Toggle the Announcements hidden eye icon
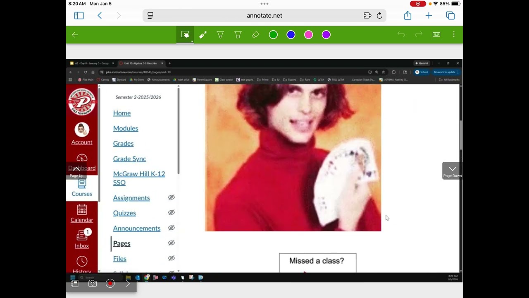Screen dimensions: 529x298 (172, 228)
